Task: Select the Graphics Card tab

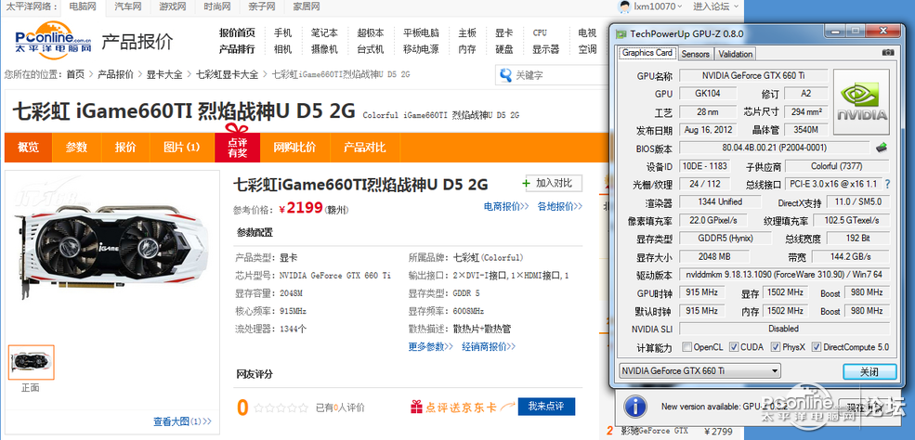Action: click(647, 53)
